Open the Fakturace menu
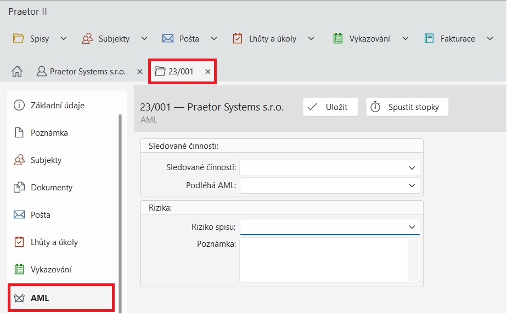The image size is (507, 314). (458, 39)
